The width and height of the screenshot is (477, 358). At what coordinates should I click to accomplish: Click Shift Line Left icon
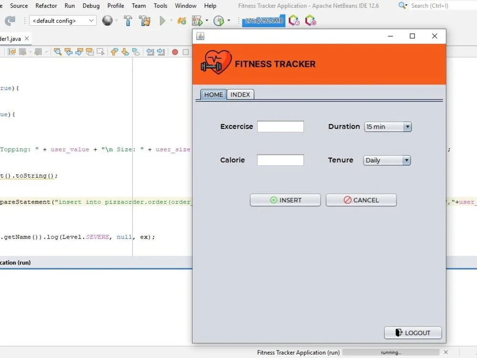coord(150,52)
